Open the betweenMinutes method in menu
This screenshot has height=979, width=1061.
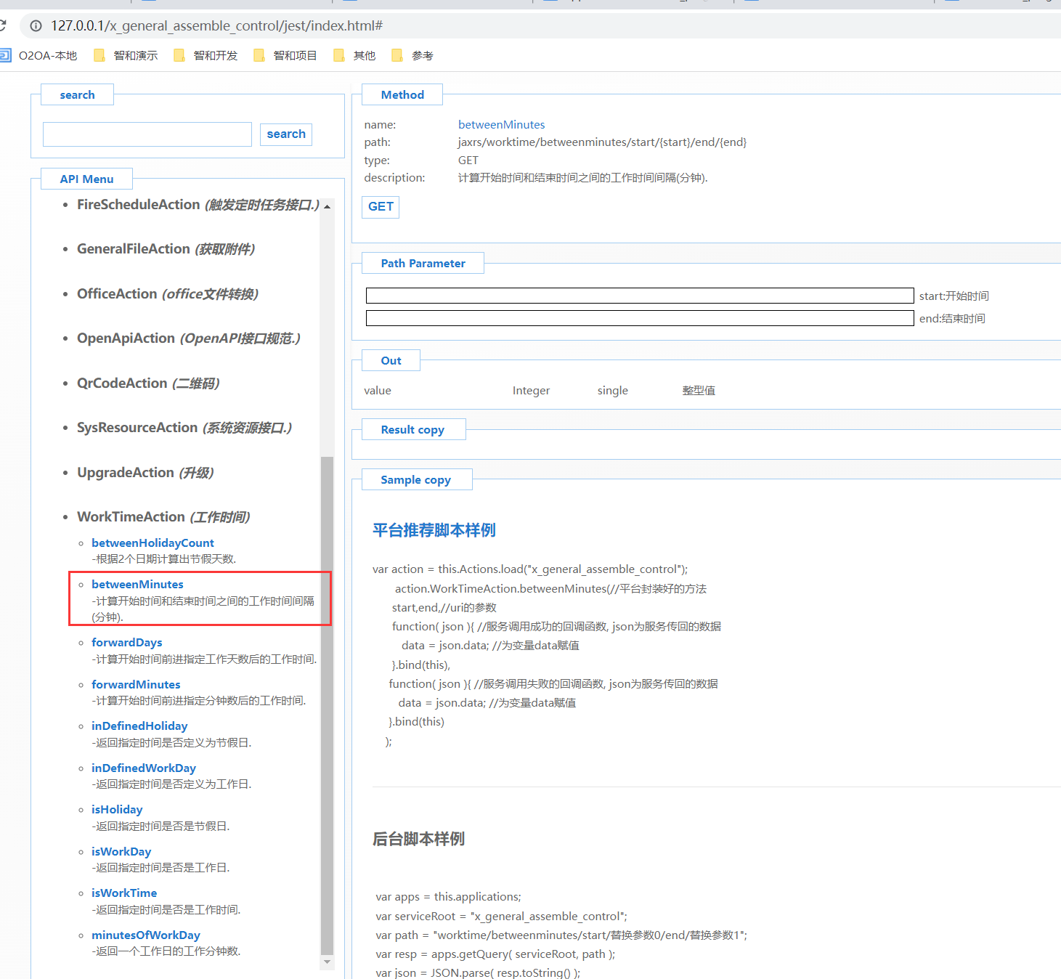tap(137, 585)
